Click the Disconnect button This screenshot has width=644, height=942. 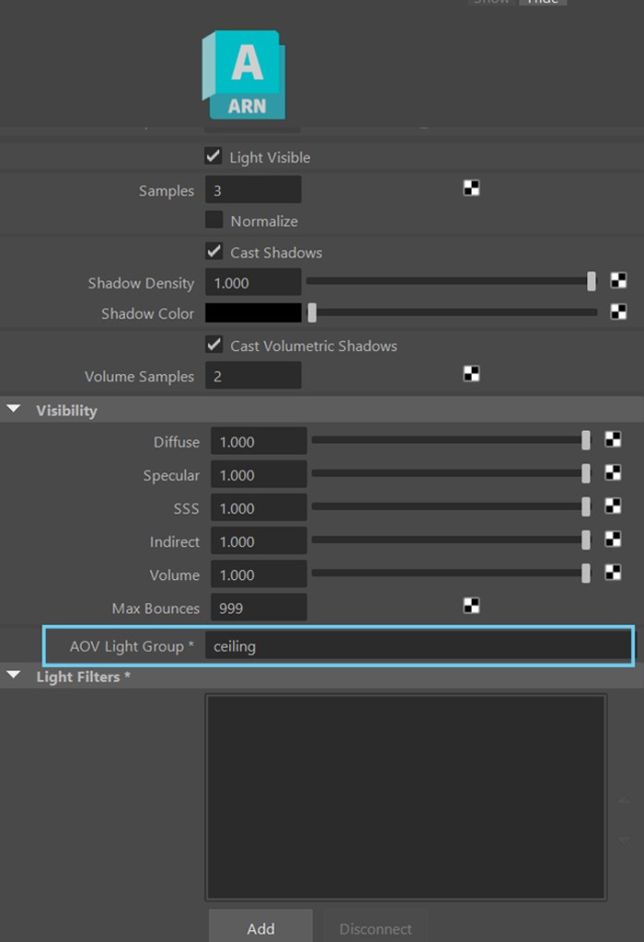tap(375, 928)
